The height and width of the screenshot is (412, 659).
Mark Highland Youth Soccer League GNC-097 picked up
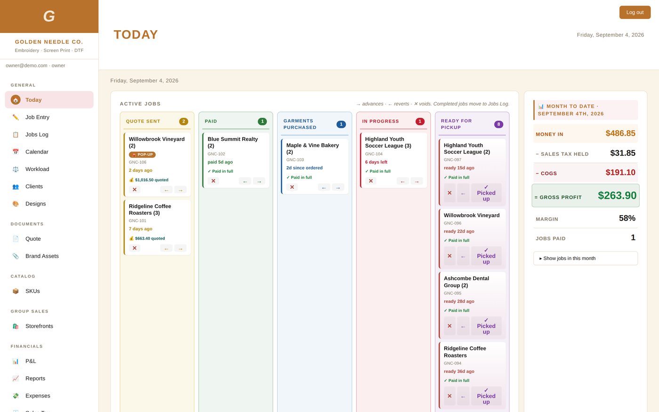point(486,193)
